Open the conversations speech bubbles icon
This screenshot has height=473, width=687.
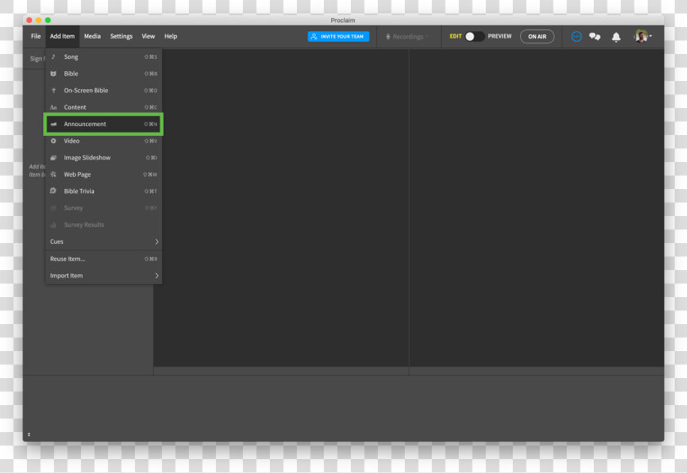point(595,36)
